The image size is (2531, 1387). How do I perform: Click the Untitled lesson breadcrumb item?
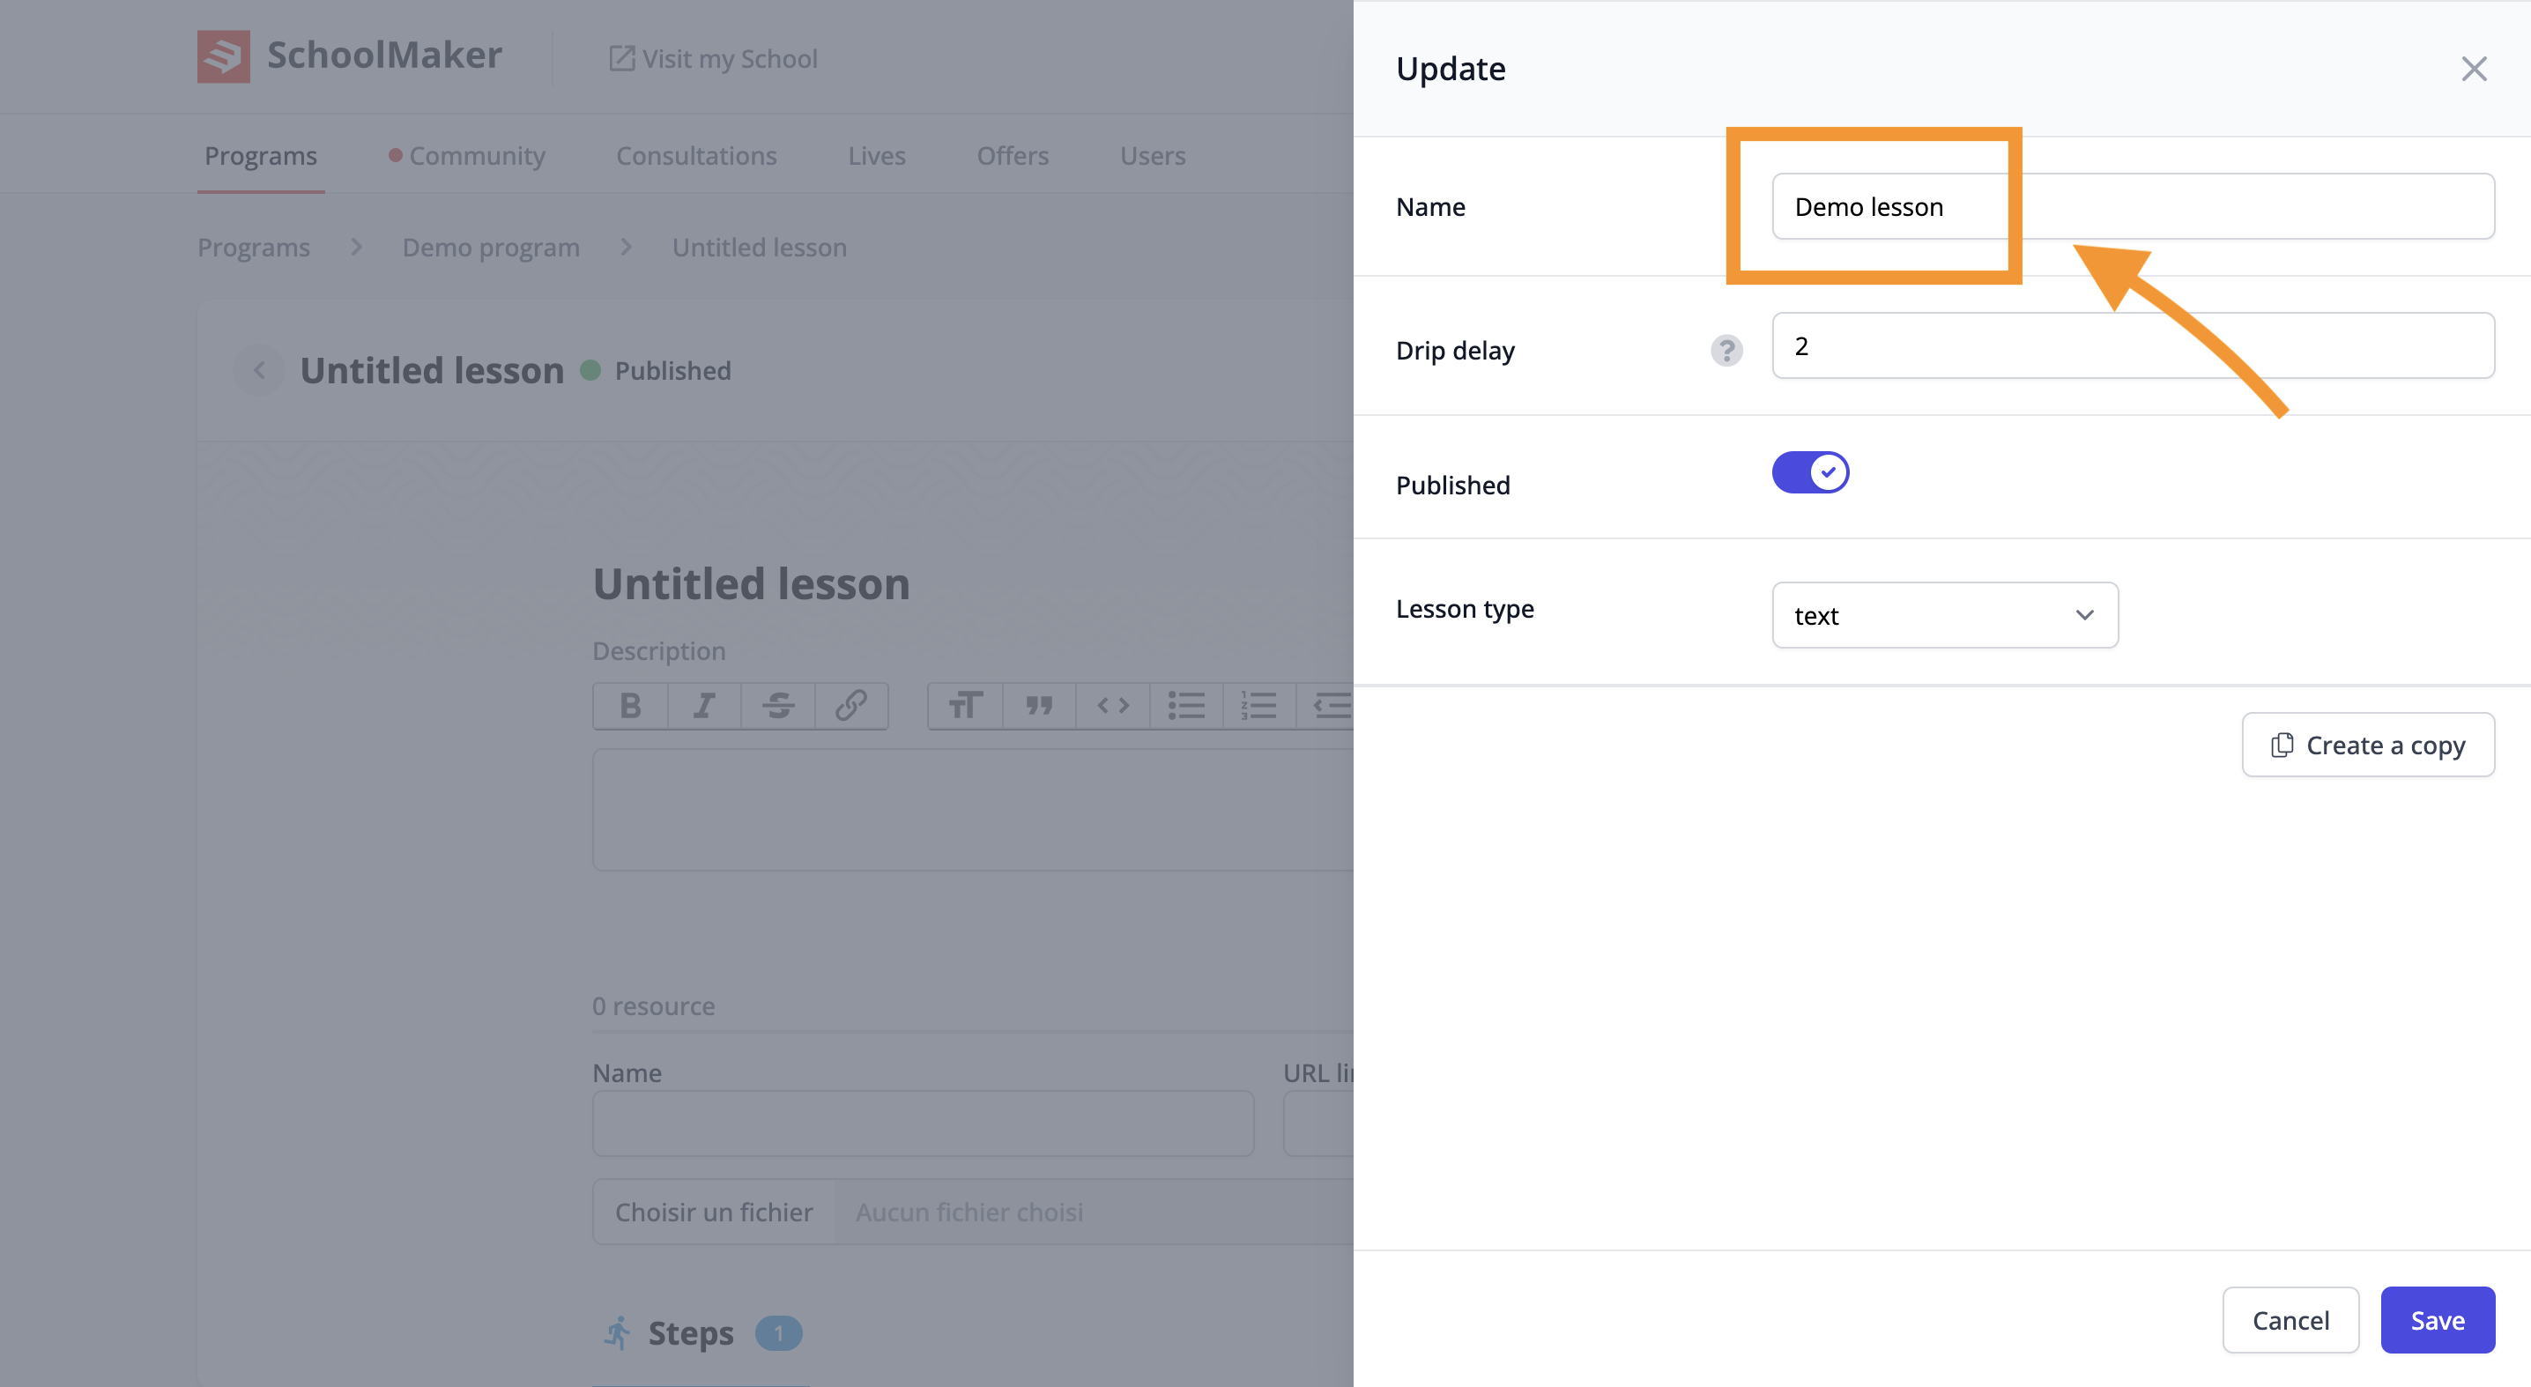tap(760, 248)
